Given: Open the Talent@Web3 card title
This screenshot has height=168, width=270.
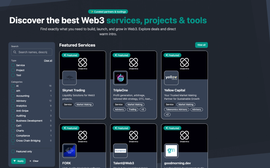Looking at the screenshot, I should (123, 163).
